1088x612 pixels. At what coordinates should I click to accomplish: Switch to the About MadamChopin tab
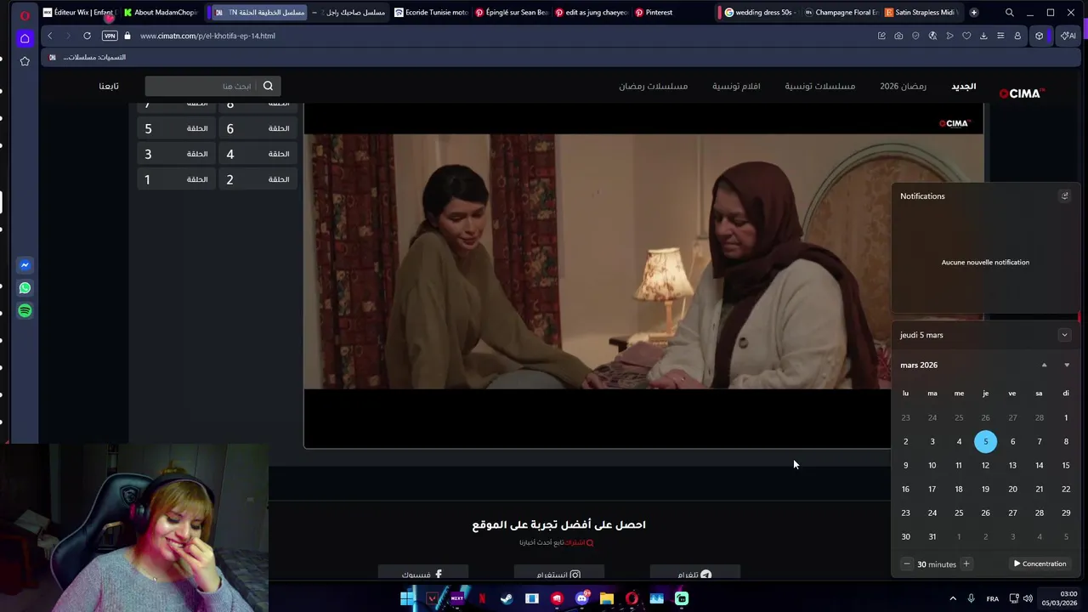pyautogui.click(x=161, y=13)
